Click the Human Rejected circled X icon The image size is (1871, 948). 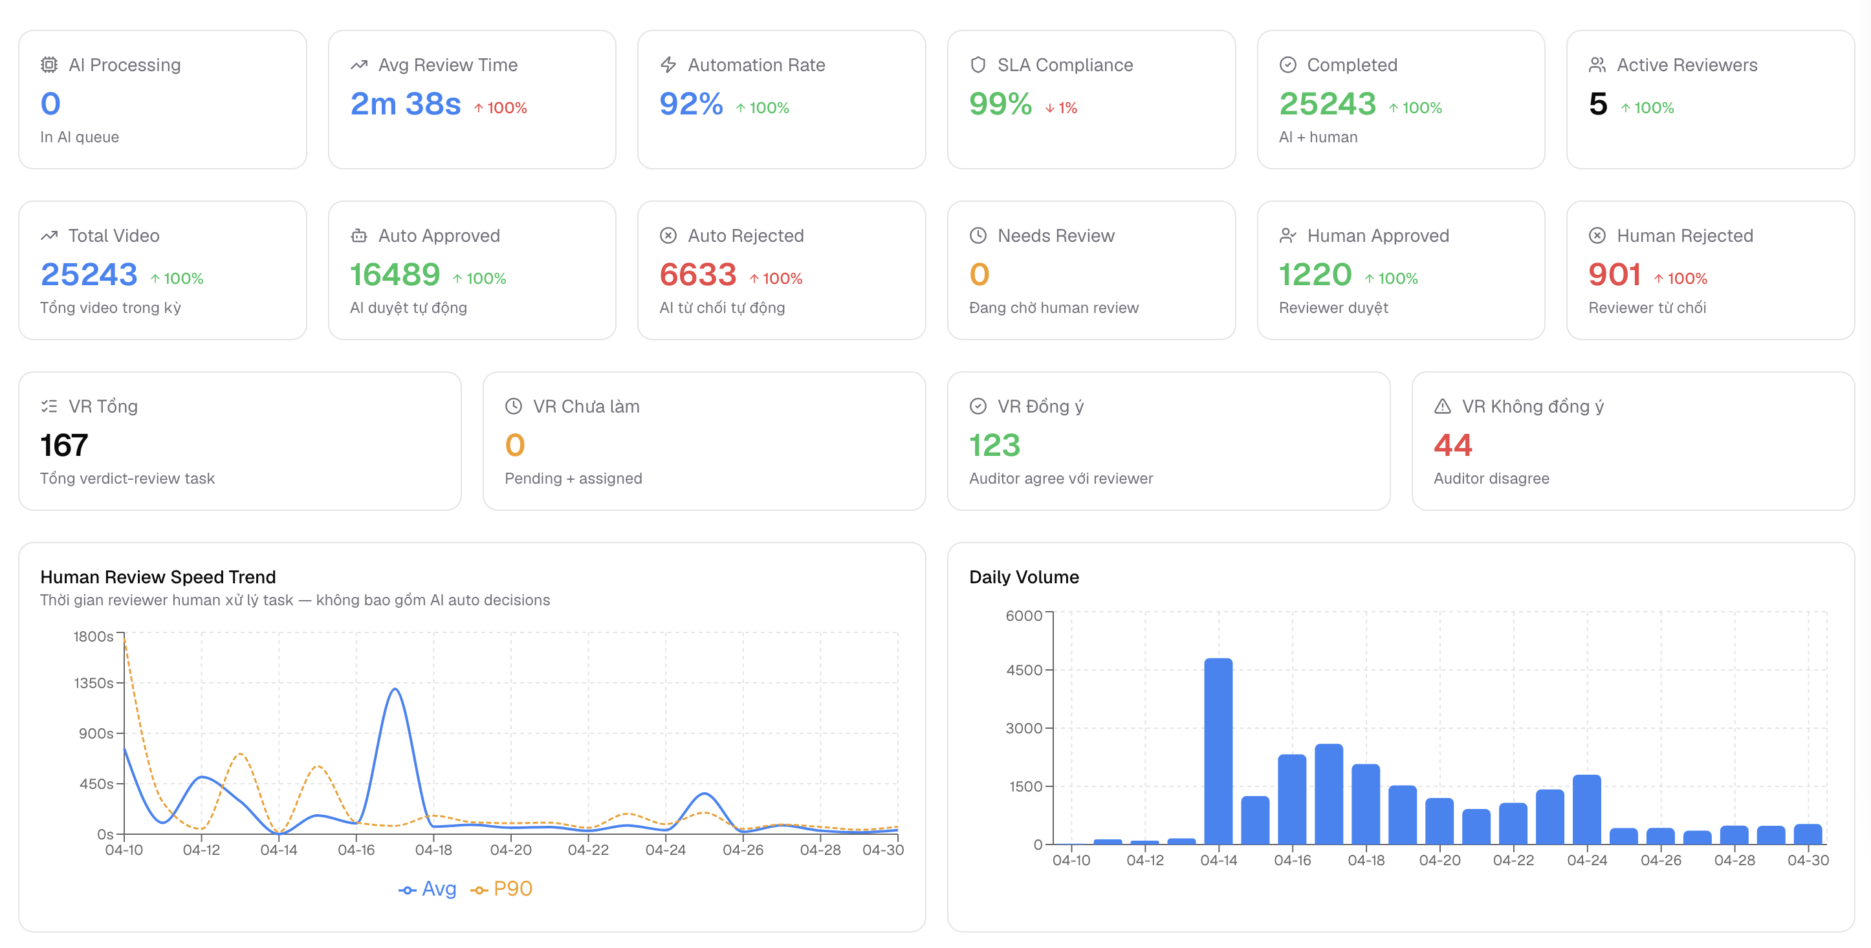pyautogui.click(x=1597, y=235)
